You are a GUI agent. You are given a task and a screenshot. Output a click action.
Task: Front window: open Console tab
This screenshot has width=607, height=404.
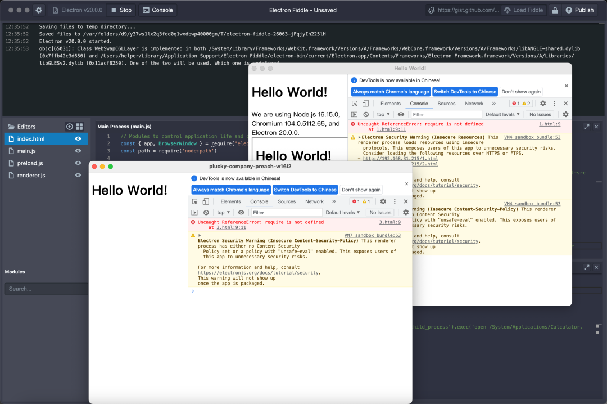259,201
